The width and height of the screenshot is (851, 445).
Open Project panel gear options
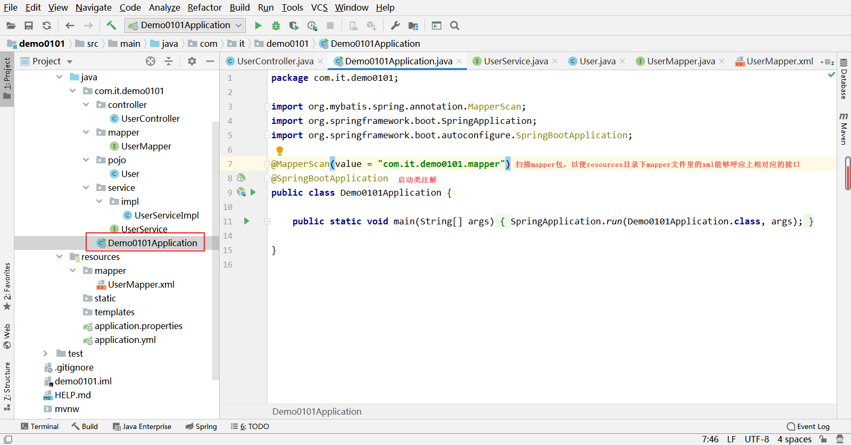click(192, 61)
